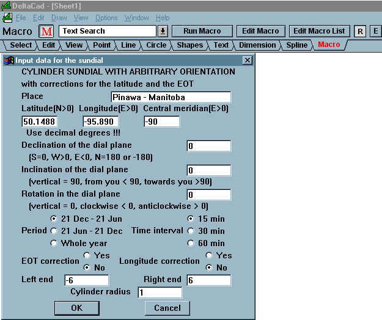Open the Draw menu
This screenshot has width=382, height=320.
pos(59,18)
